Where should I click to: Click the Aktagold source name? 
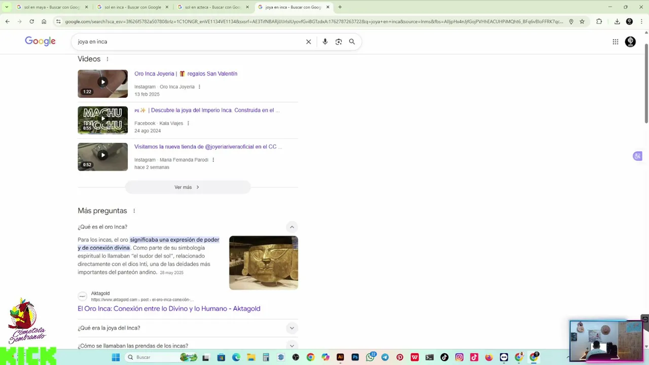(100, 294)
